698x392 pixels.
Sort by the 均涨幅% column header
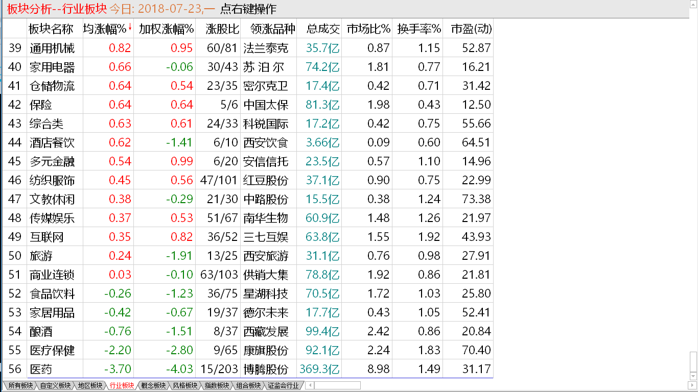108,29
